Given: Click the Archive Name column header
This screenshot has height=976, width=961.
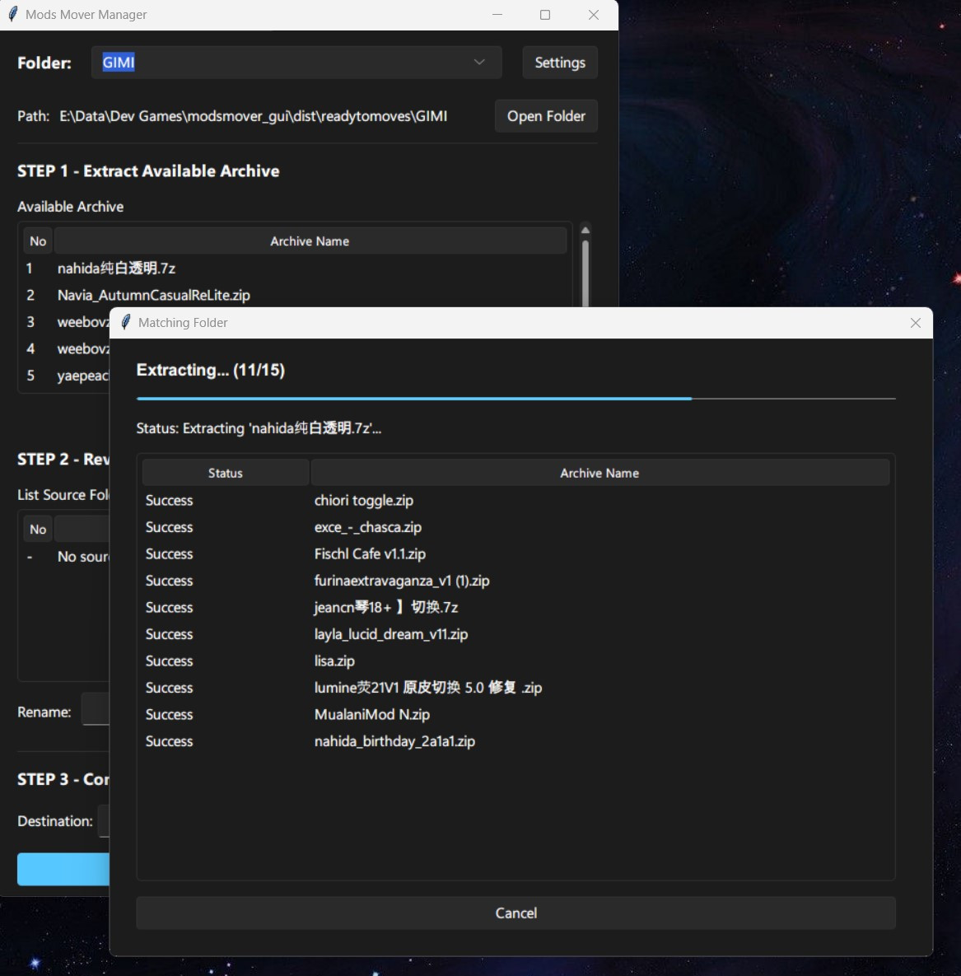Looking at the screenshot, I should click(599, 472).
